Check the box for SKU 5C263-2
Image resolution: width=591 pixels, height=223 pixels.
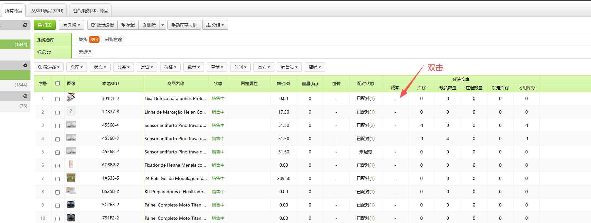pos(57,206)
